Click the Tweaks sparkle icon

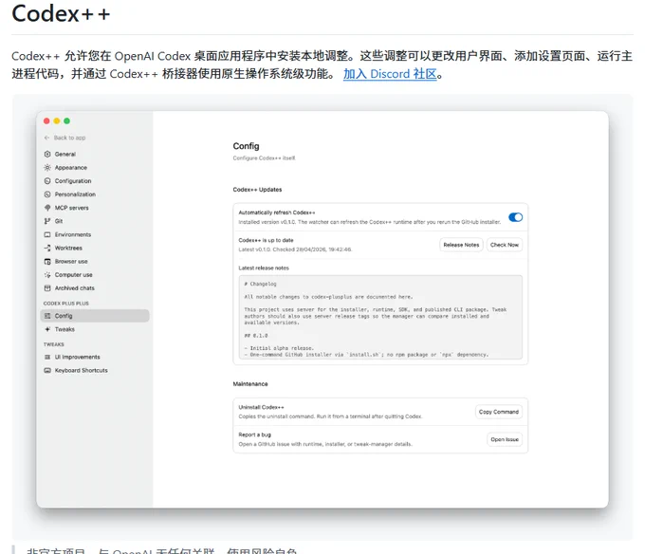(47, 329)
